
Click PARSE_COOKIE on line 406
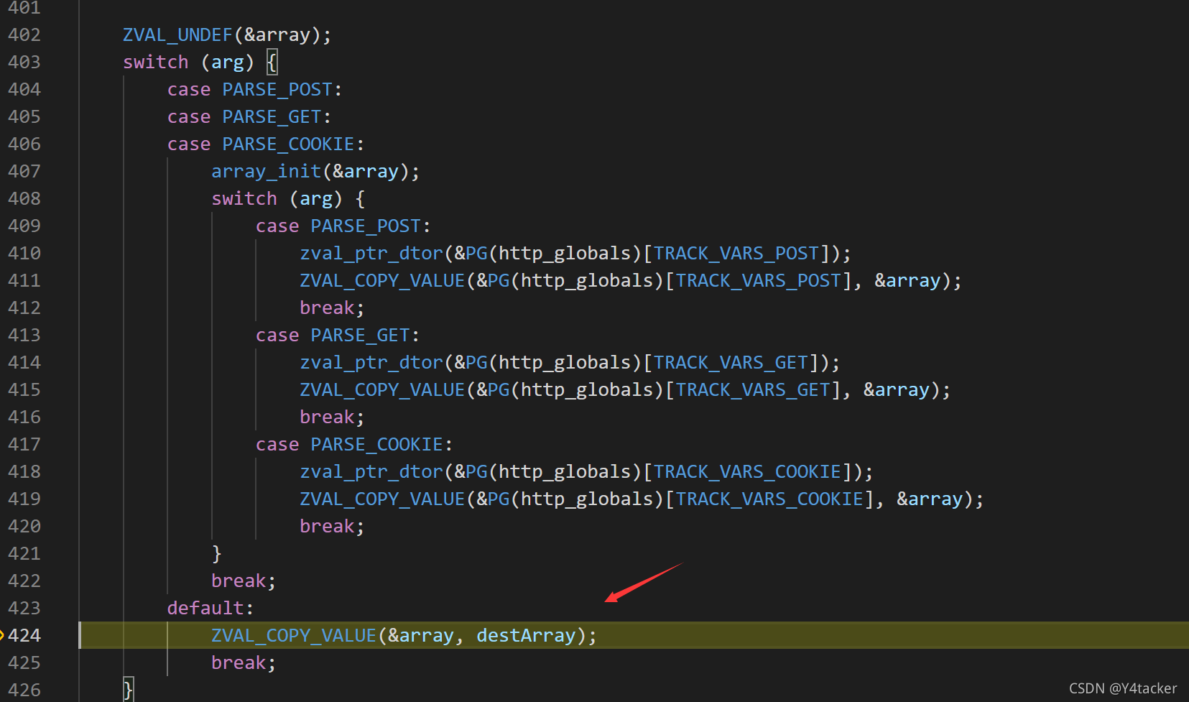(x=288, y=144)
